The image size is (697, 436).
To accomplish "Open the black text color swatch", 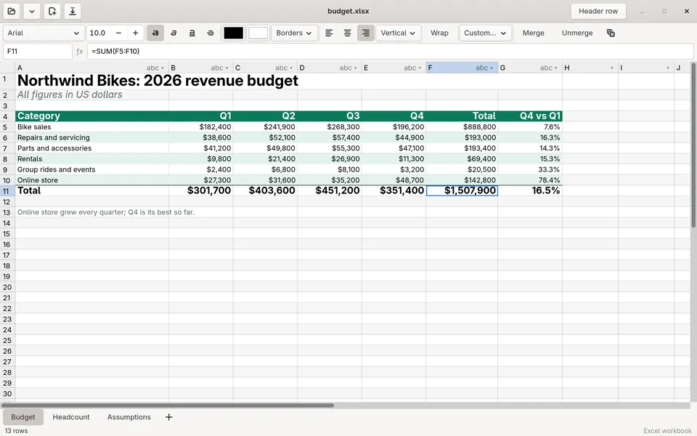I will pos(233,33).
